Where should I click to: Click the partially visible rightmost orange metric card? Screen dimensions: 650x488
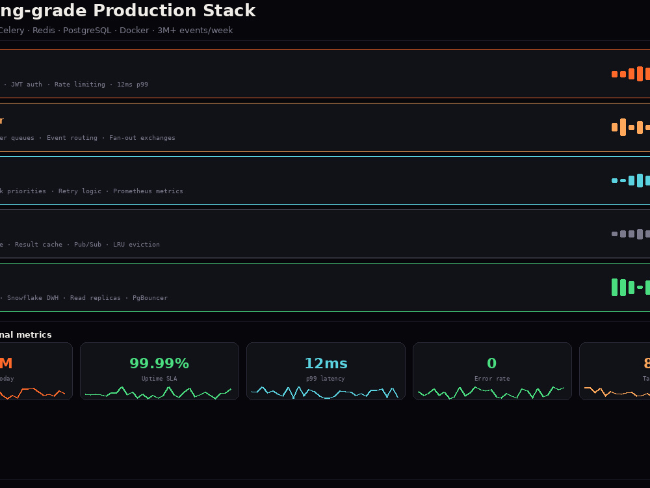[x=615, y=372]
